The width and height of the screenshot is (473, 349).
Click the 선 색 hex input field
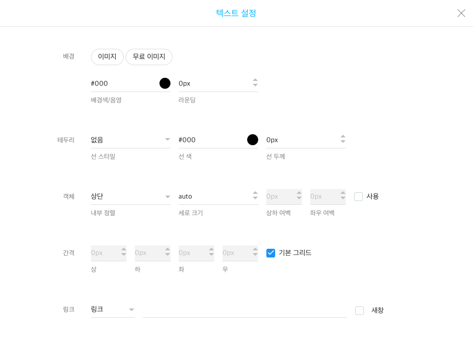click(x=211, y=140)
